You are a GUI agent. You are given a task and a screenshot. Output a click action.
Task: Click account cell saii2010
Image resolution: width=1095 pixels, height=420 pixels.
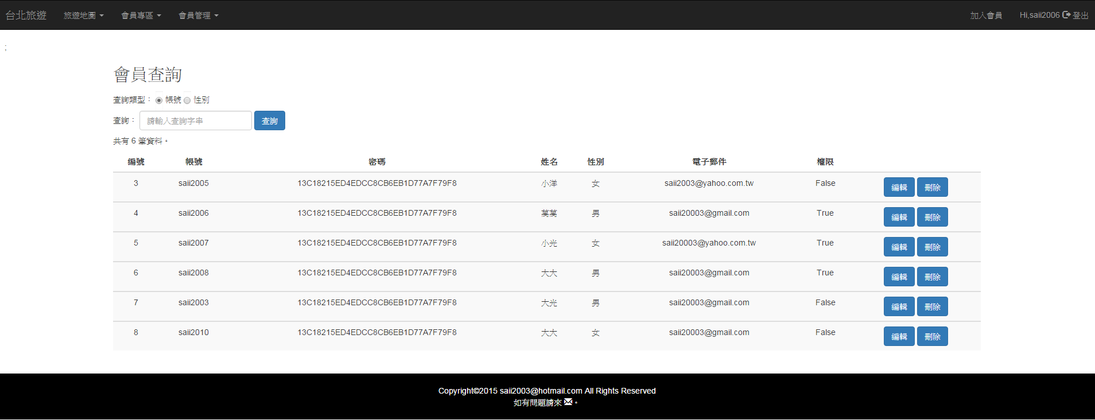193,332
